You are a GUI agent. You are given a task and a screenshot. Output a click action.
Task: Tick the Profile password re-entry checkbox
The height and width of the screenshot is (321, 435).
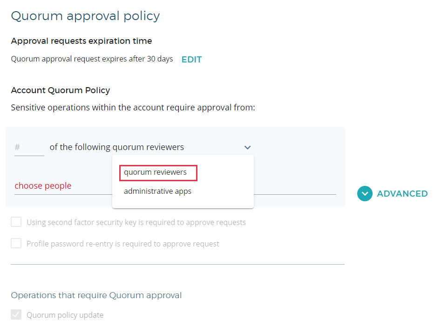pyautogui.click(x=16, y=243)
